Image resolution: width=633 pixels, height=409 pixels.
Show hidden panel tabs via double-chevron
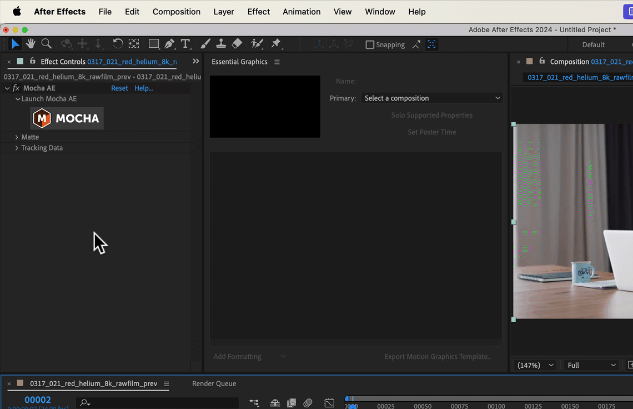point(196,61)
